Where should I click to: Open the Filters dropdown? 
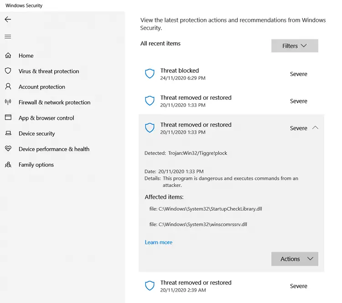[295, 45]
